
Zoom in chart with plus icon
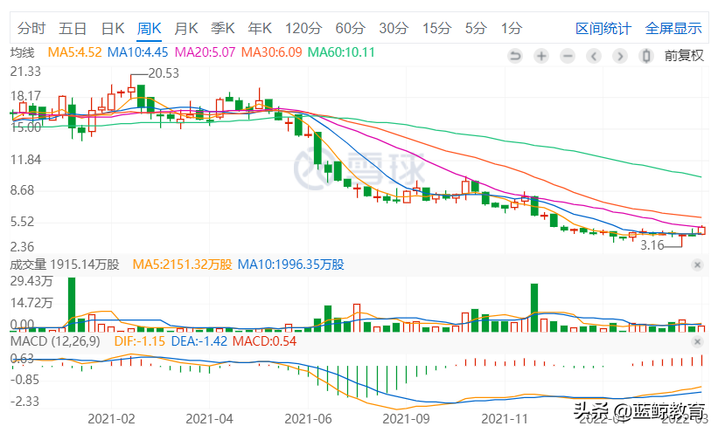coord(541,56)
